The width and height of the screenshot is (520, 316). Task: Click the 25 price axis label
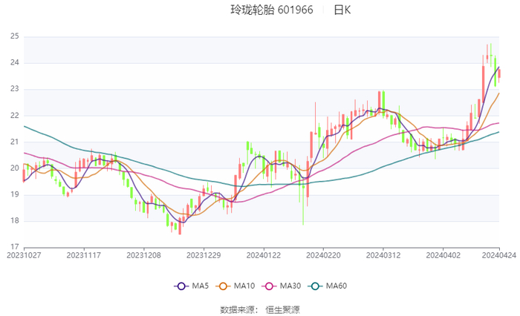click(14, 36)
